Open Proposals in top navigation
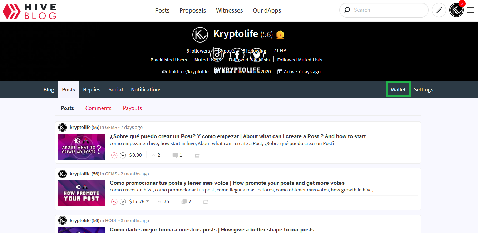Screen dimensions: 478x244 [x=193, y=10]
